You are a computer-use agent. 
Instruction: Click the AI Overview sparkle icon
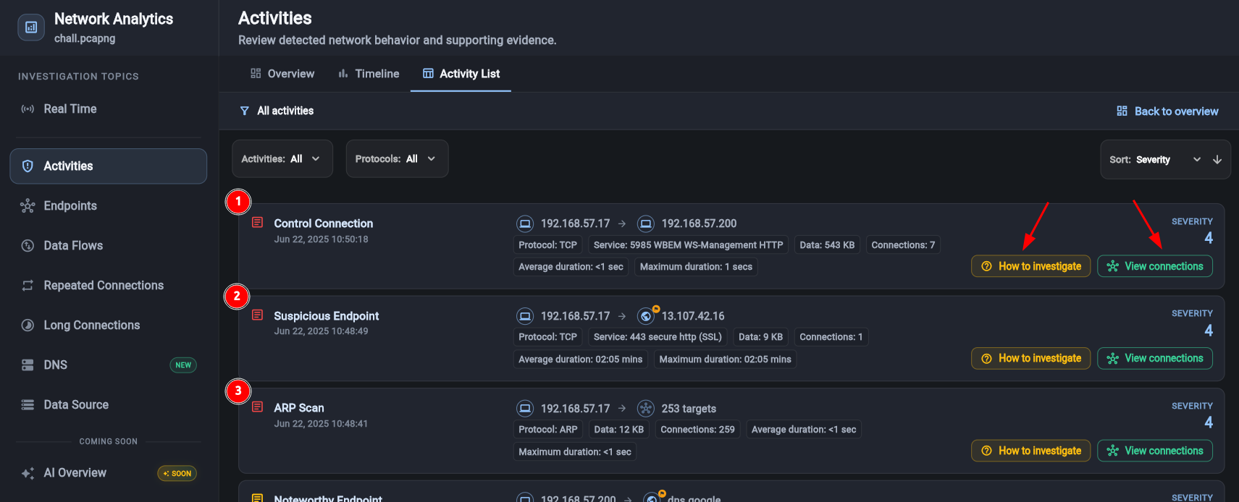point(28,473)
